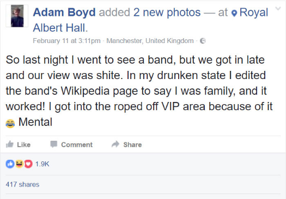Click the Adam Boyd name link
Screen dimensions: 286x199
(64, 13)
